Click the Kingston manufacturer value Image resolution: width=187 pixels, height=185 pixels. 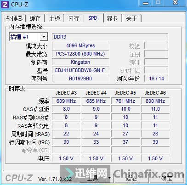80,62
